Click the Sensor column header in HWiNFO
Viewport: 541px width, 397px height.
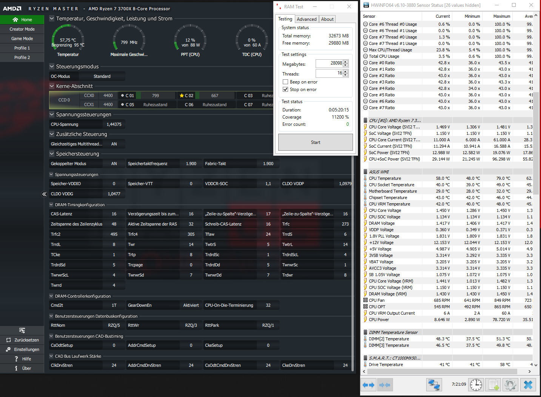tap(391, 16)
